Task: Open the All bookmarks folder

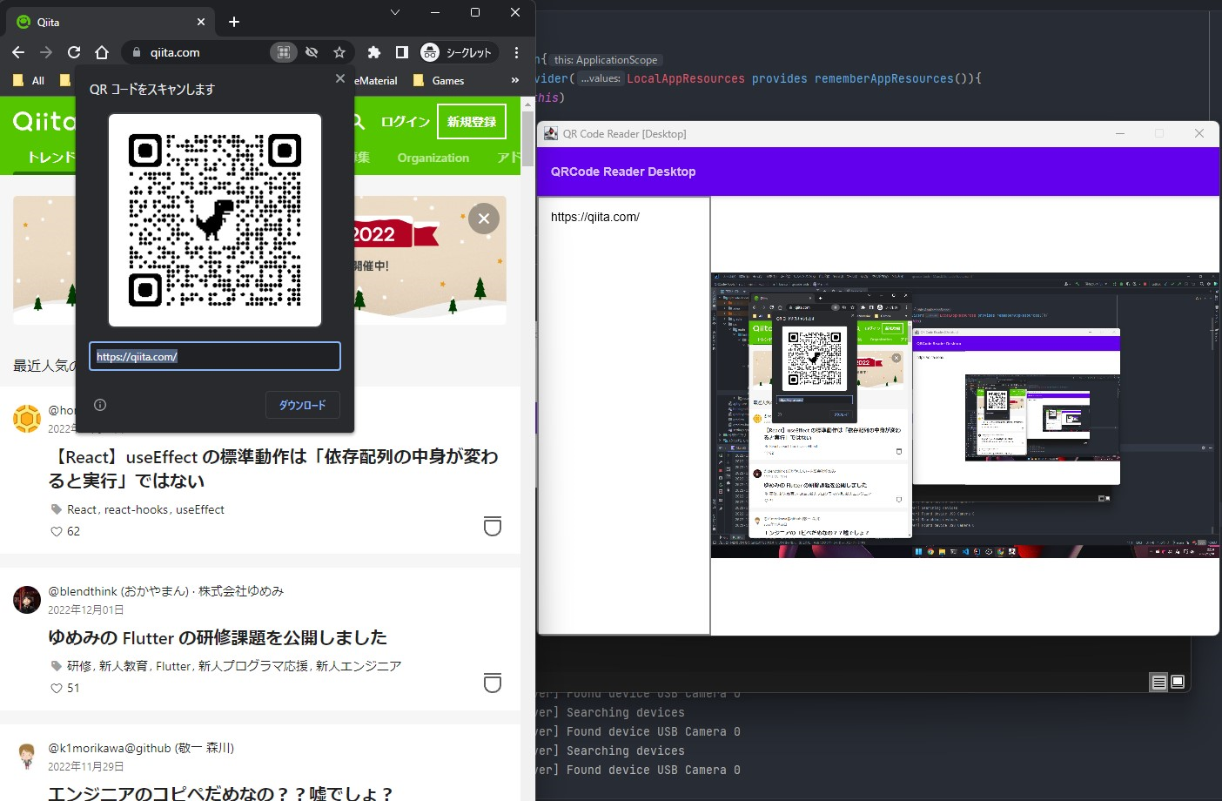Action: tap(30, 80)
